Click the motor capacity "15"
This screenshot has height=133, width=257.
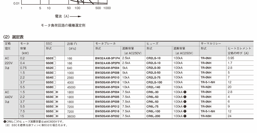(x=22, y=116)
